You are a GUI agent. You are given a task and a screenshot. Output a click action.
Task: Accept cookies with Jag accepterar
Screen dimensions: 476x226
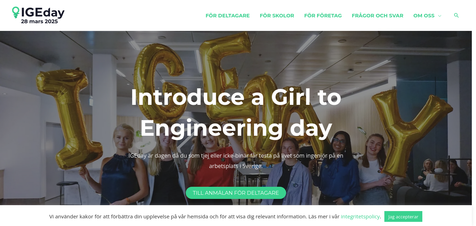click(403, 217)
